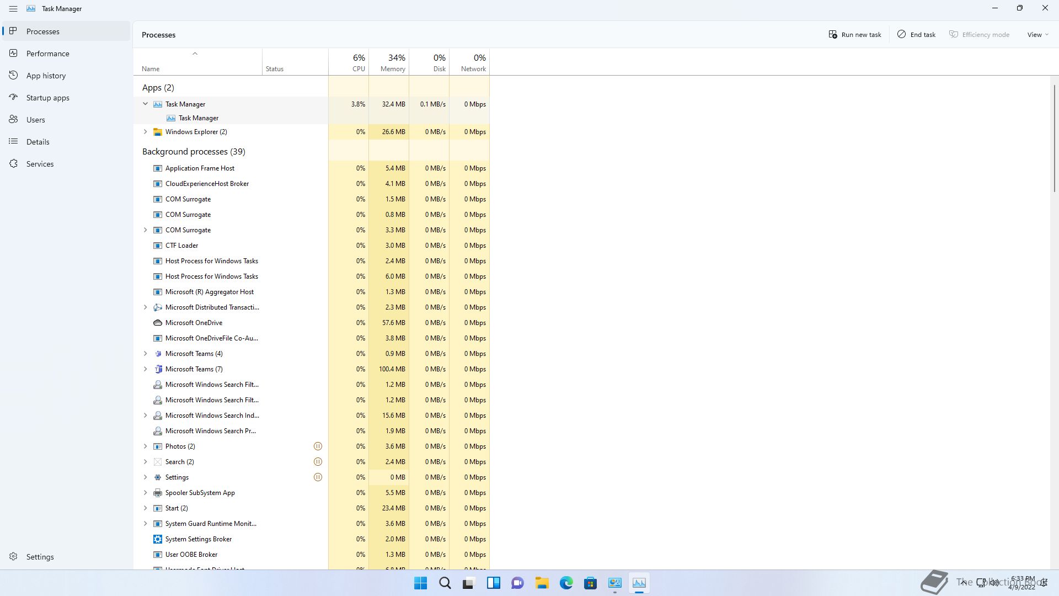Open Widgets from the taskbar

pos(493,583)
